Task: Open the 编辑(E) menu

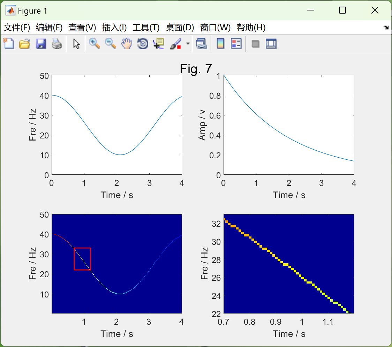Action: pos(49,28)
